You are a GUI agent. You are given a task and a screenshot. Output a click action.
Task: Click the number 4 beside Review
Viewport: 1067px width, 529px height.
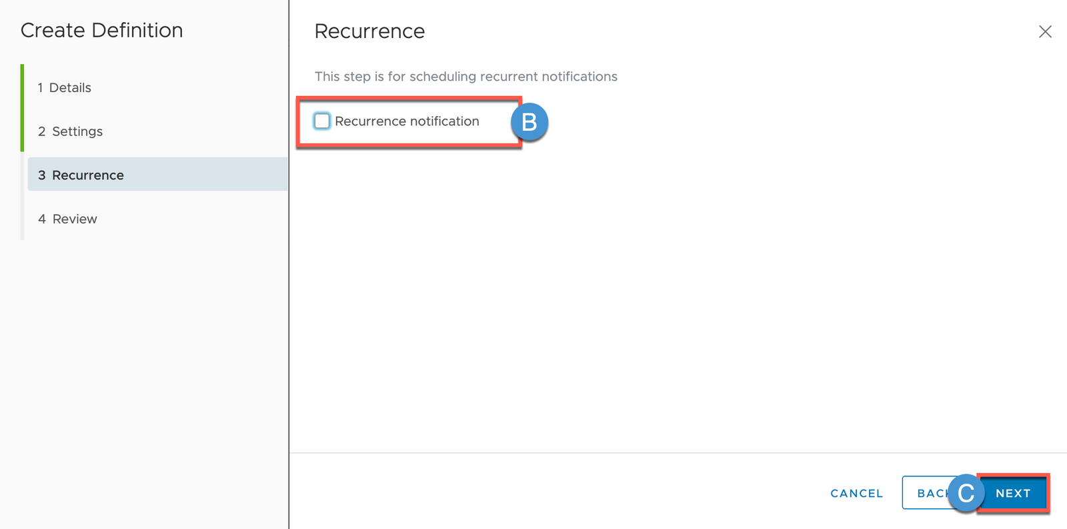click(x=42, y=219)
